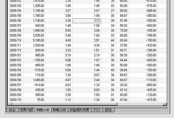174x118 pixels.
Task: Switch to the 総合 tab
Action: point(12,110)
